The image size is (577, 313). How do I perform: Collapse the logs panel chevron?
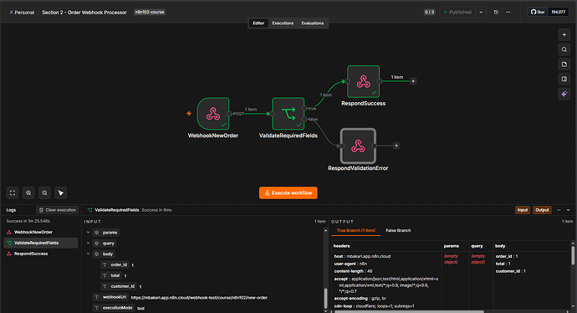point(568,210)
